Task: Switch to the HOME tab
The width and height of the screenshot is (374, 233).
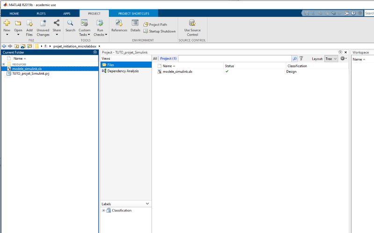Action: point(14,14)
